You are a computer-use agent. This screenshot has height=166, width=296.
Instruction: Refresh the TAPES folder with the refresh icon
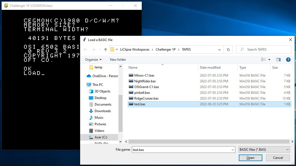pyautogui.click(x=228, y=49)
